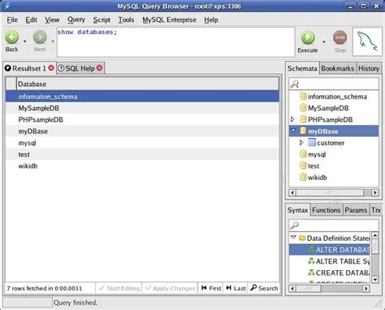Screen dimensions: 385x310
Task: Switch to the Bookmarks tab
Action: pos(337,68)
